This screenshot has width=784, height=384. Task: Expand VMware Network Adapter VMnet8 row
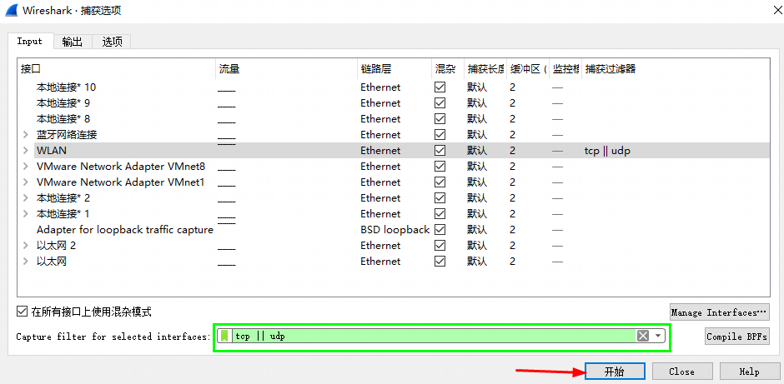(26, 167)
